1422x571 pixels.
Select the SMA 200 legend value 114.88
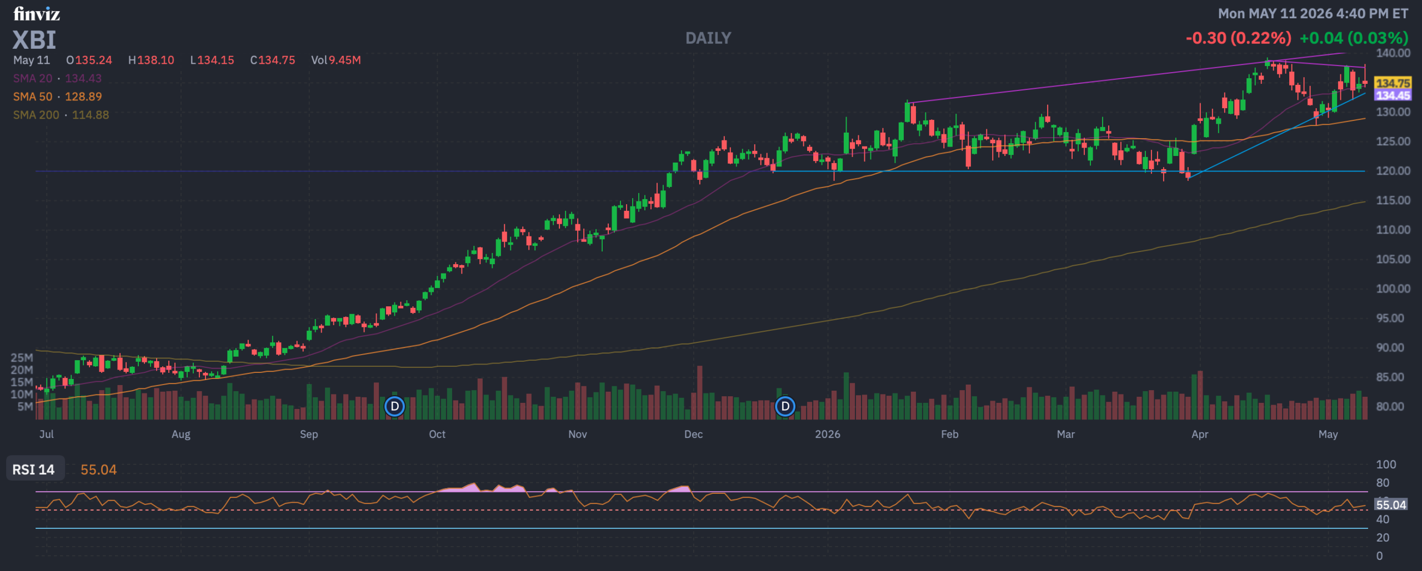91,115
